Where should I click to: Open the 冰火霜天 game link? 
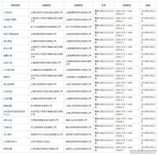[8, 134]
